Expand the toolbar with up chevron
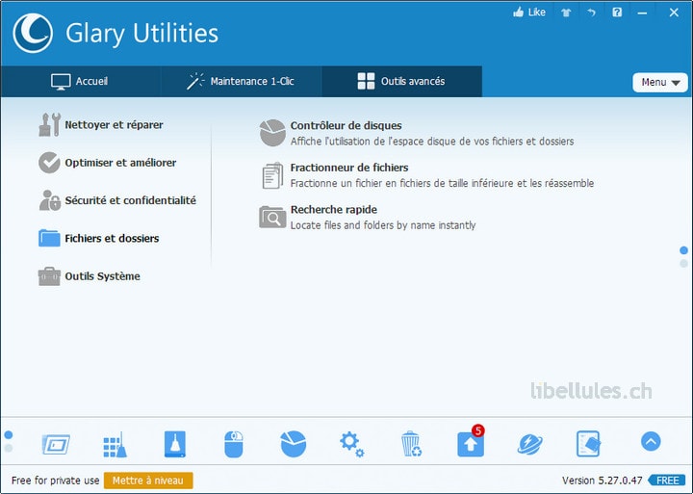 651,441
